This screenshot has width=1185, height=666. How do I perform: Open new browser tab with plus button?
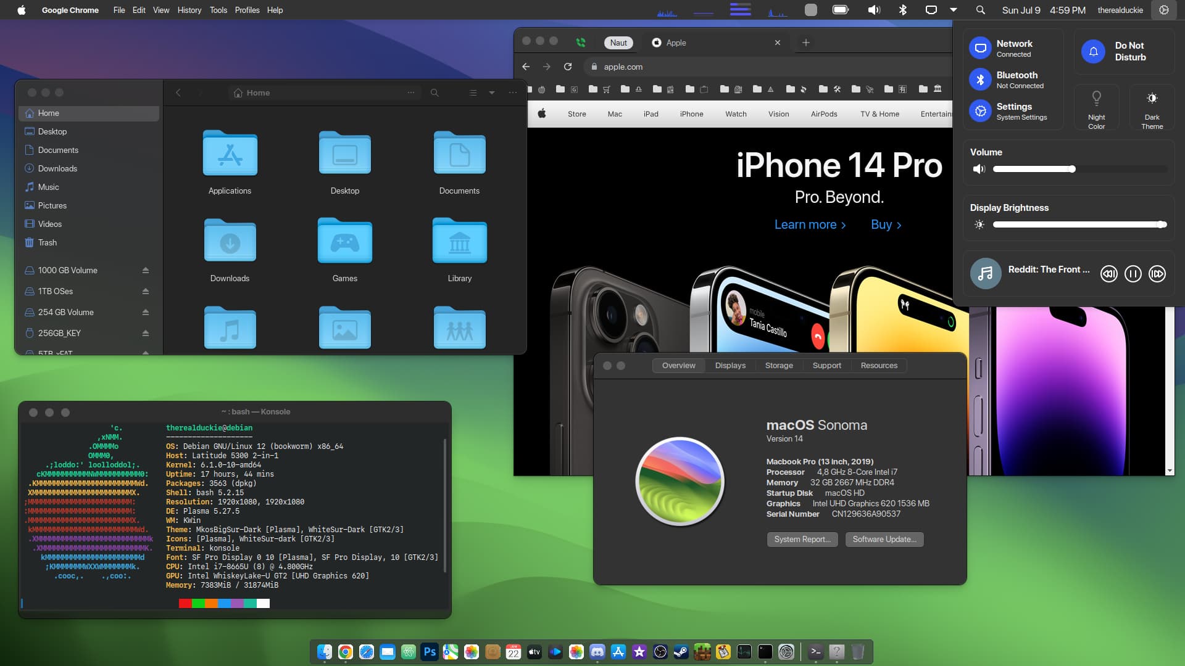click(805, 43)
